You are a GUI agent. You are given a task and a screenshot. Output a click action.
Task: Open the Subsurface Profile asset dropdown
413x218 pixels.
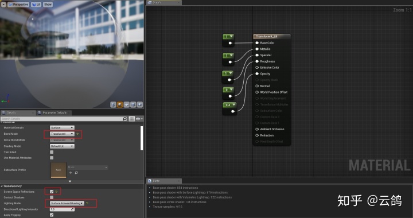88,167
